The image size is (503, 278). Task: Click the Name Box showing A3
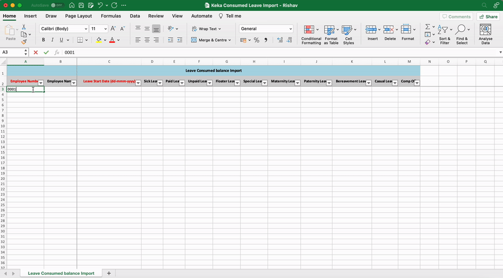[12, 53]
